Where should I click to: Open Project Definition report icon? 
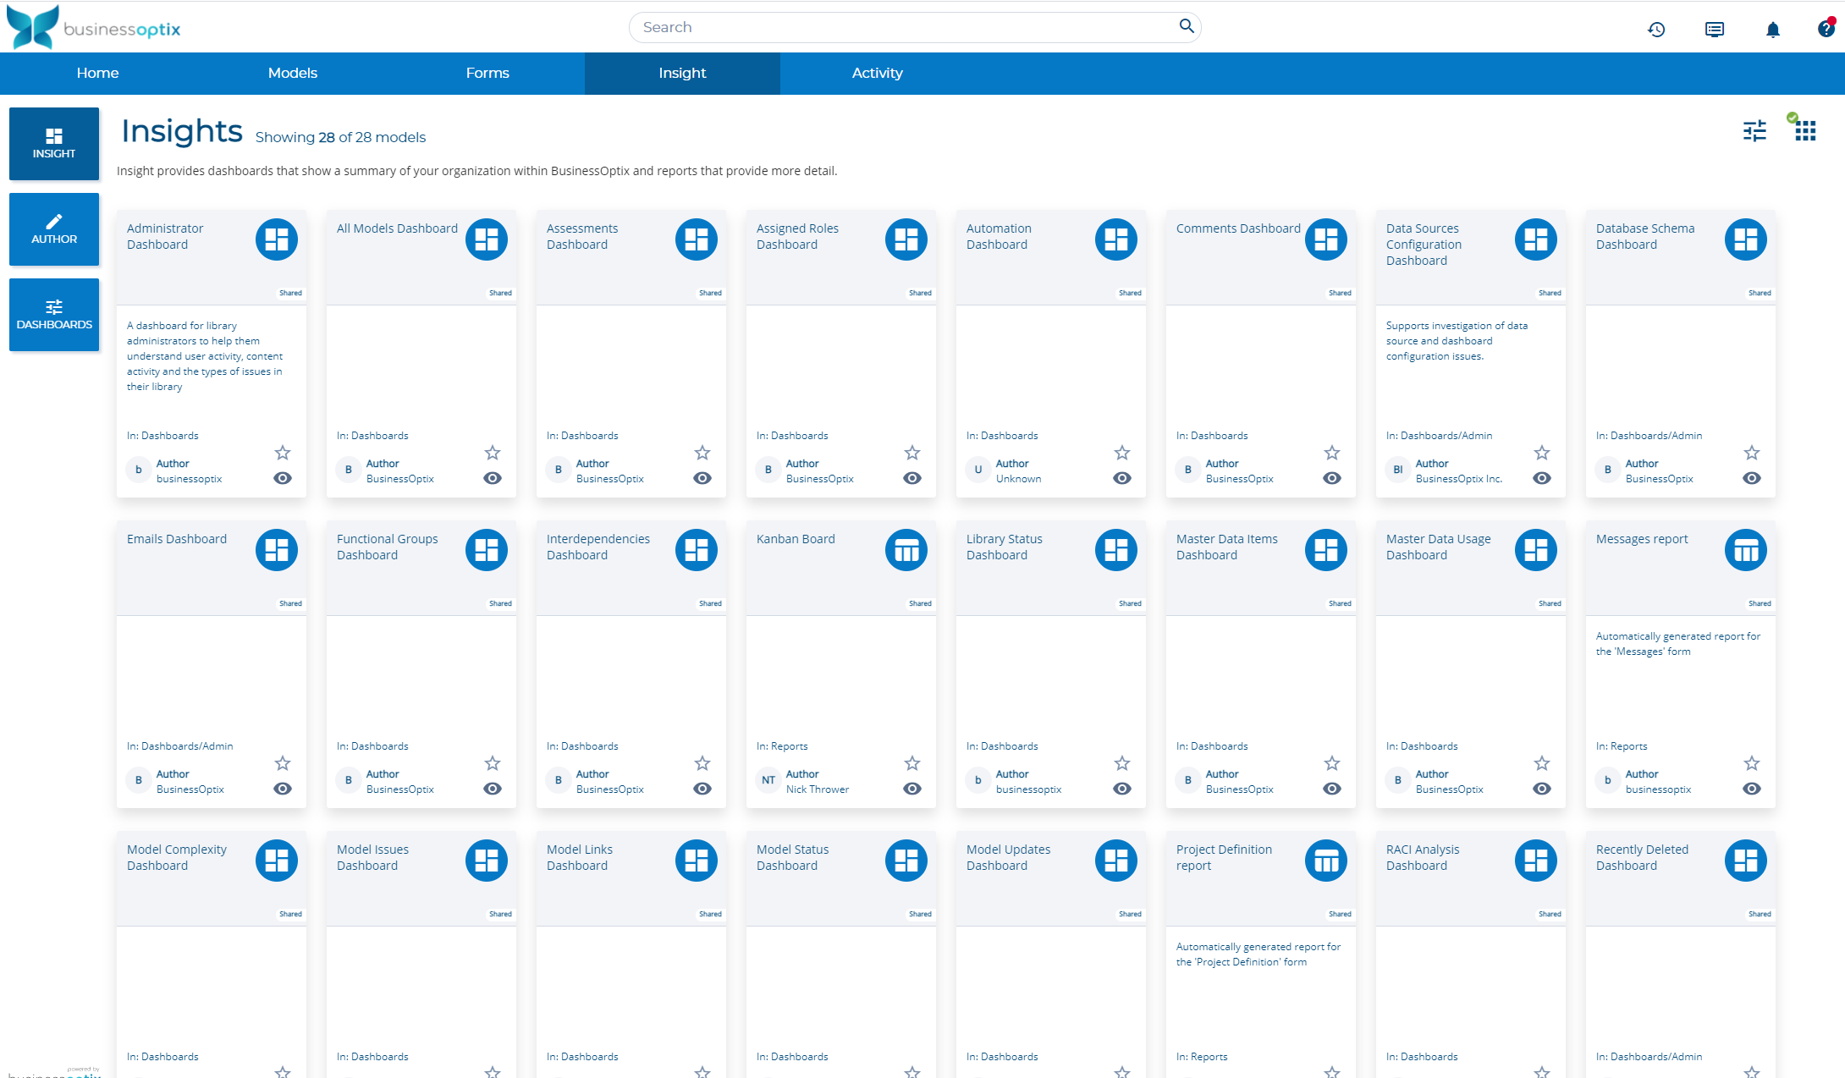1326,861
